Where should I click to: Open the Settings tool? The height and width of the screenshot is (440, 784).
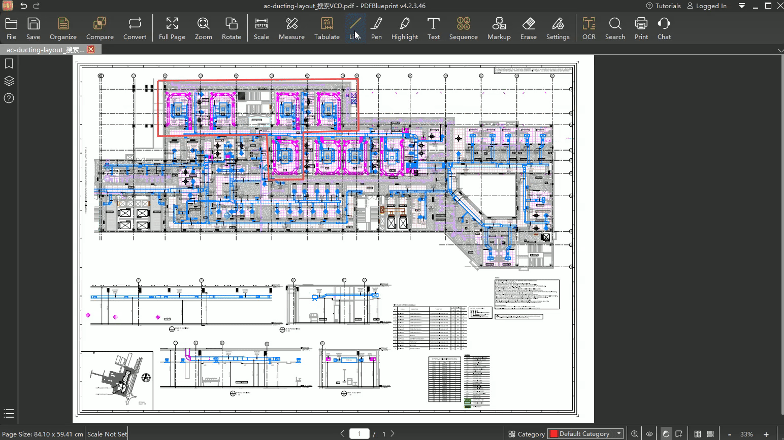(558, 28)
